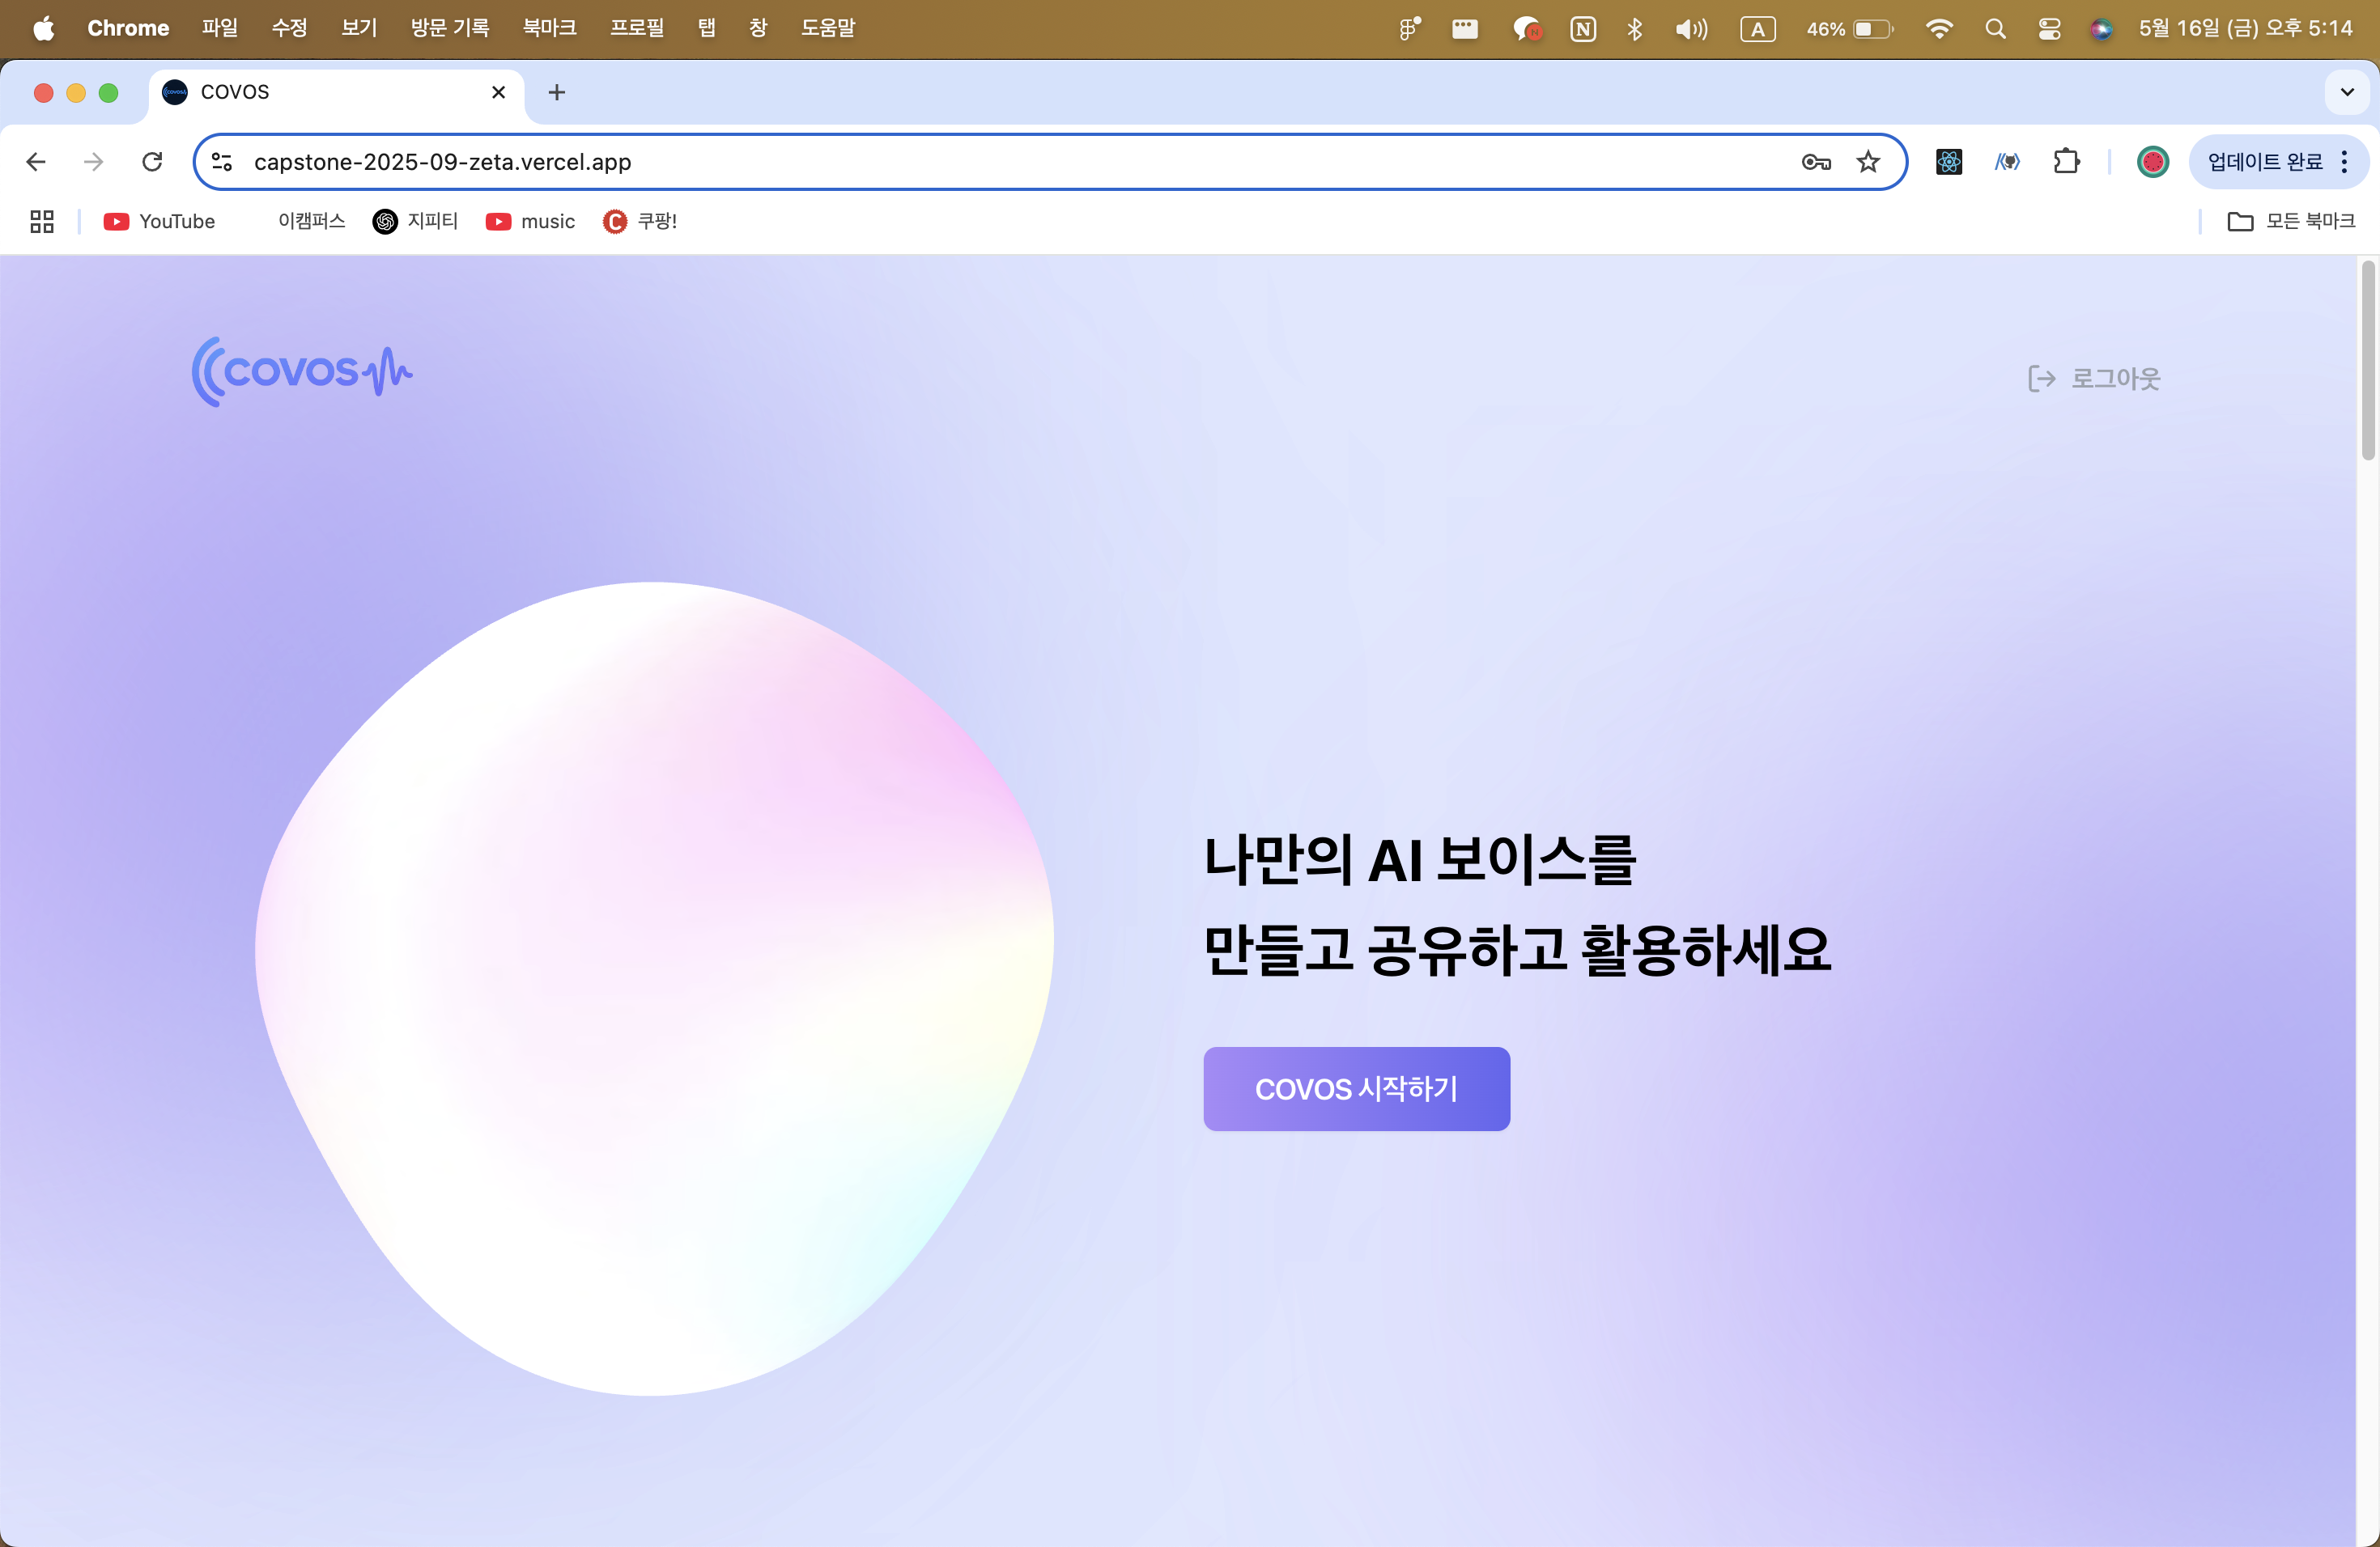Close the COVOS tab

[498, 92]
